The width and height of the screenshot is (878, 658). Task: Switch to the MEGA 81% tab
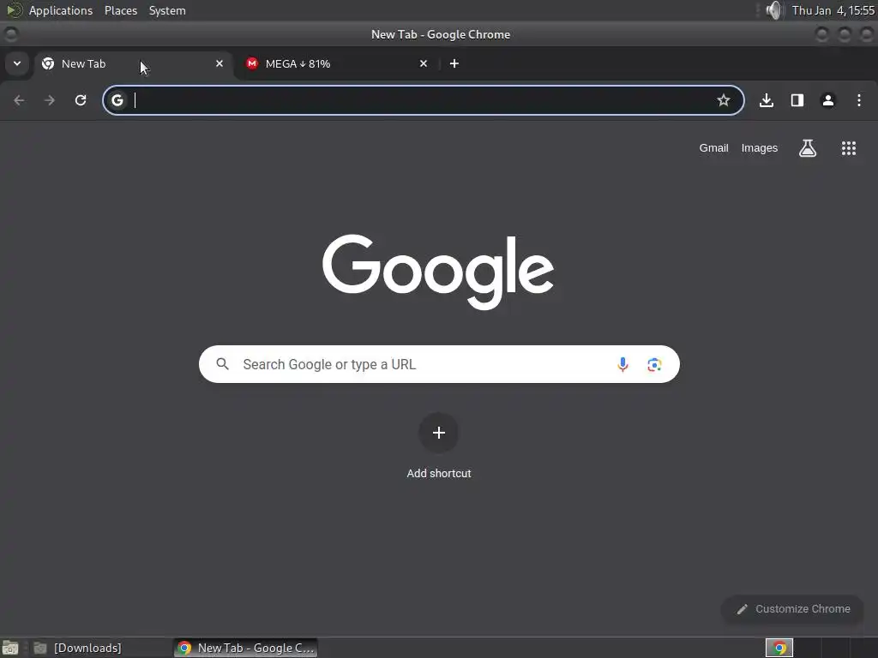(336, 63)
